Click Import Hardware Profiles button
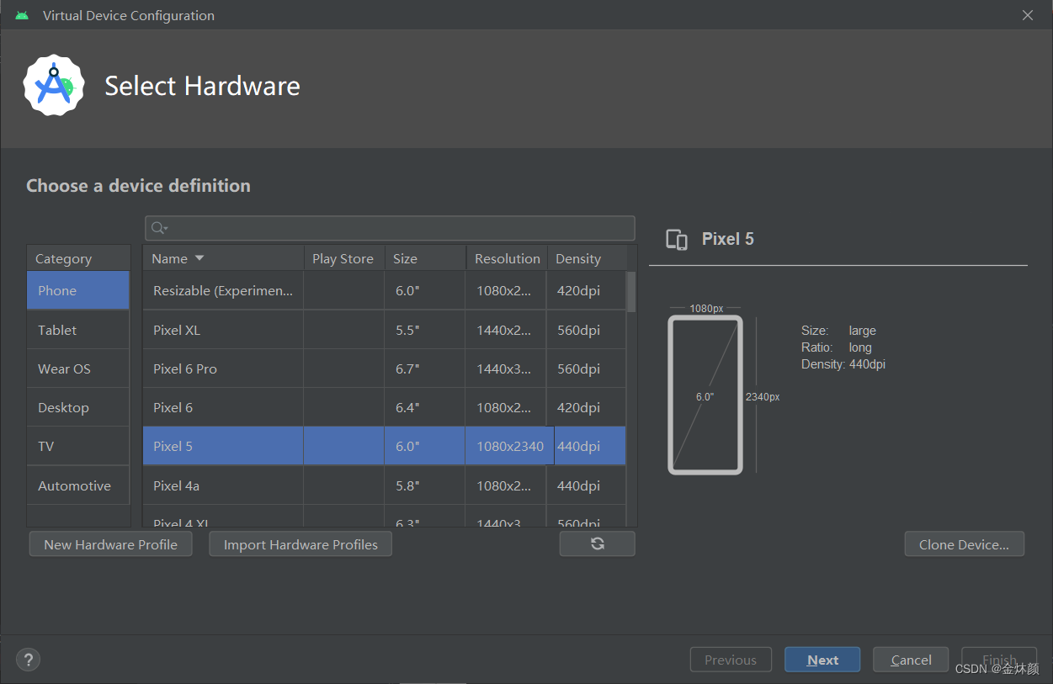1053x684 pixels. pos(300,544)
